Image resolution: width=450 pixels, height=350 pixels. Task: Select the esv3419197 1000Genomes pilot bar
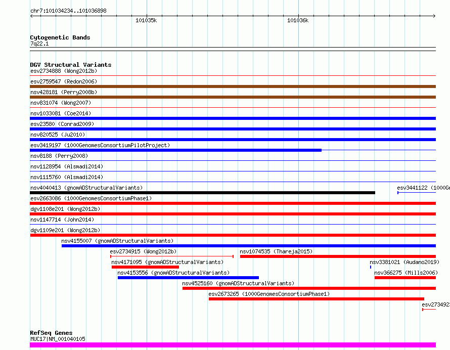[x=175, y=150]
